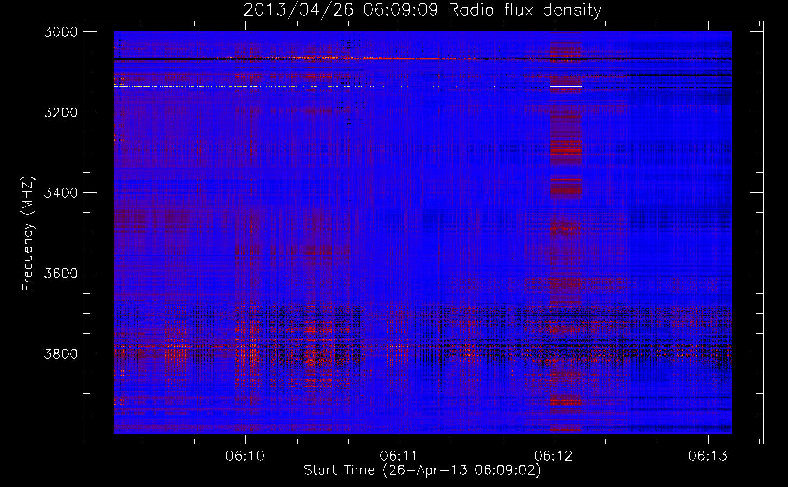
Task: Click the 3000 frequency tick label
Action: (61, 32)
